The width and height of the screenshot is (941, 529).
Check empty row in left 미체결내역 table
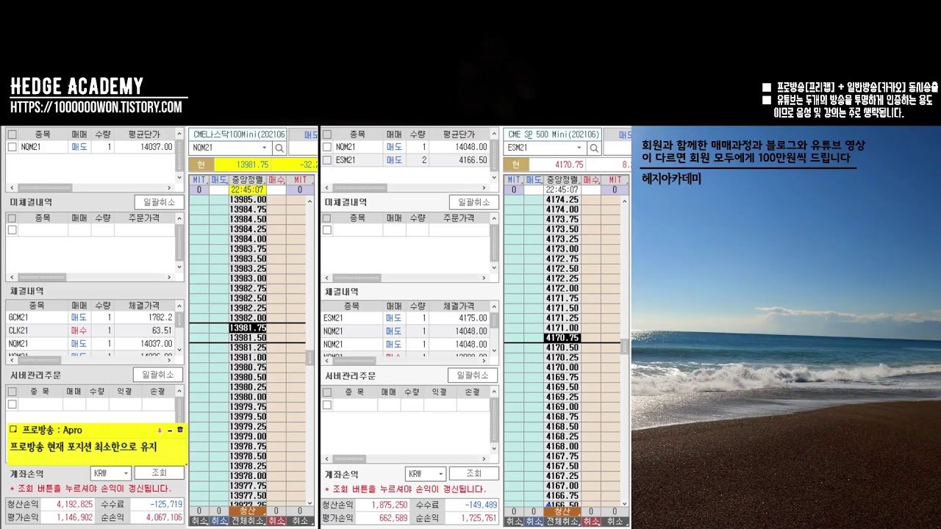pos(12,230)
